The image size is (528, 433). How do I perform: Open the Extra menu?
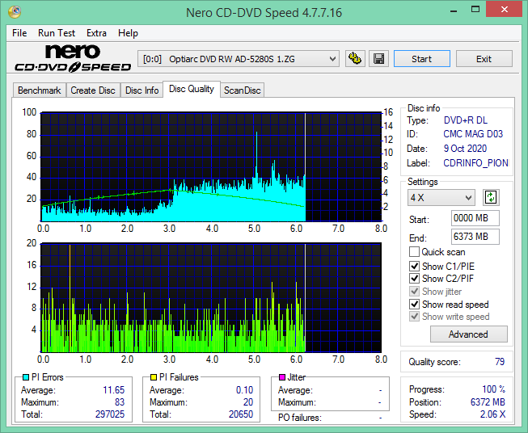coord(96,33)
